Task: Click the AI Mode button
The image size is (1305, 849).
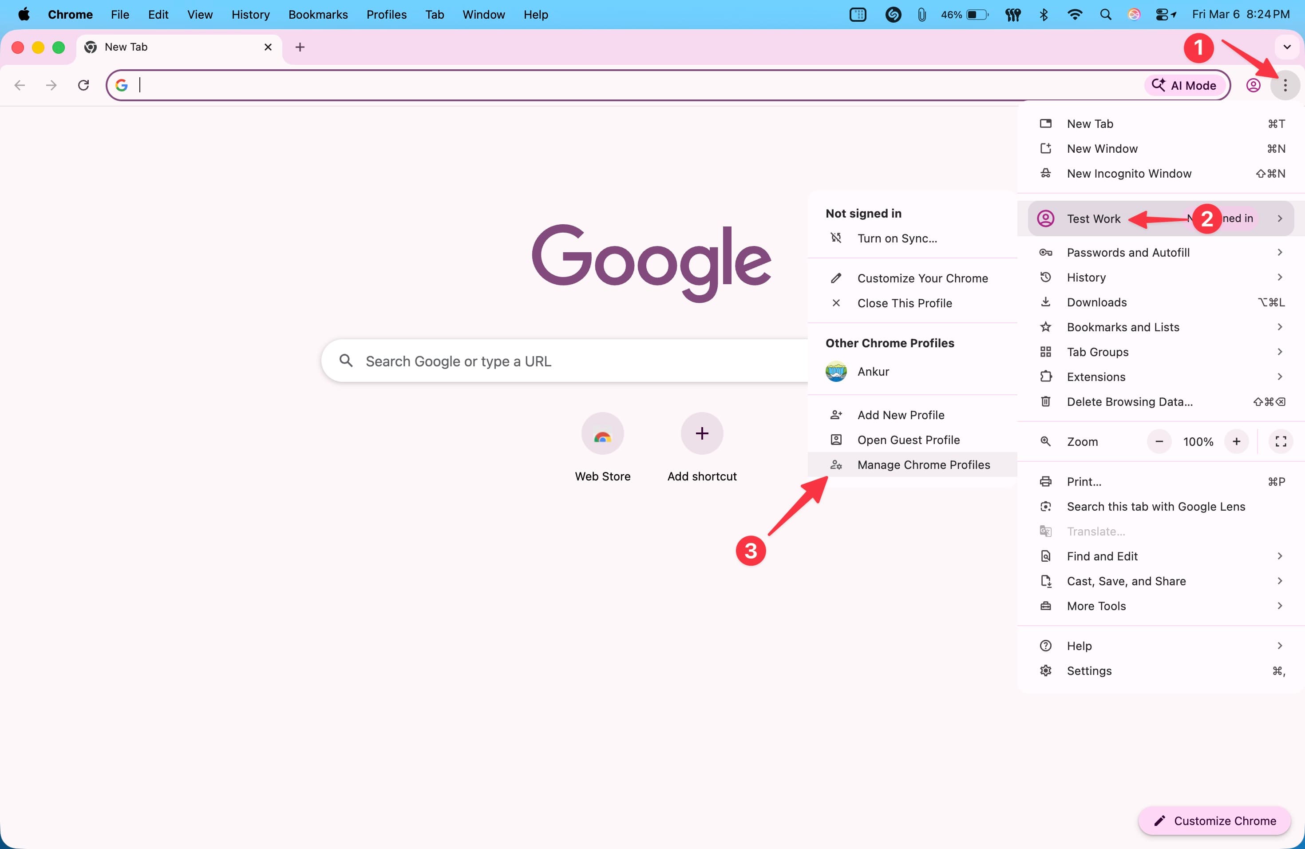Action: [1184, 85]
